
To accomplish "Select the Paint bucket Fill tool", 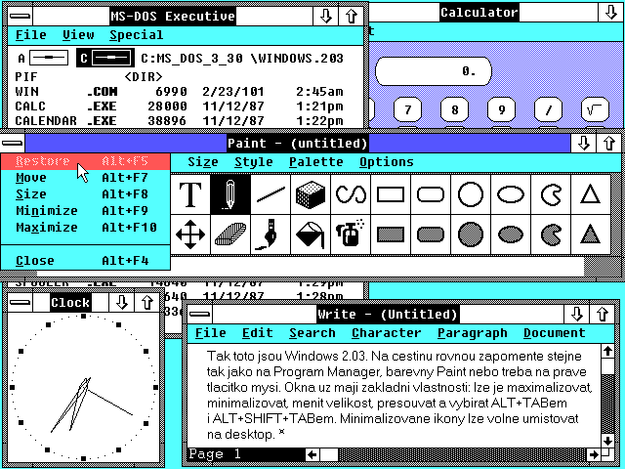I will click(x=311, y=234).
